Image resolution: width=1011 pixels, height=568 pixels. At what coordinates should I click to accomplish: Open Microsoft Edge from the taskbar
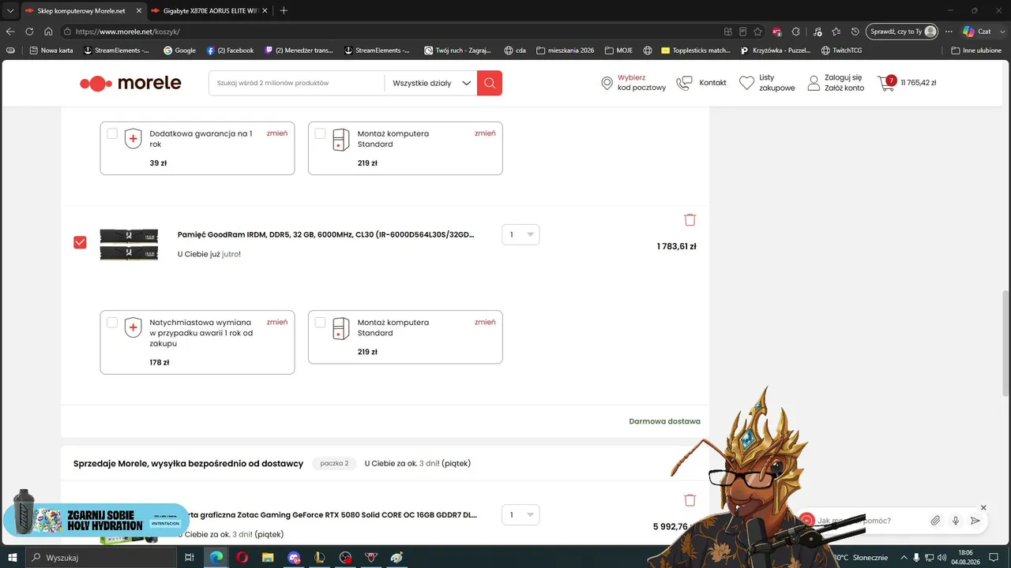point(216,558)
